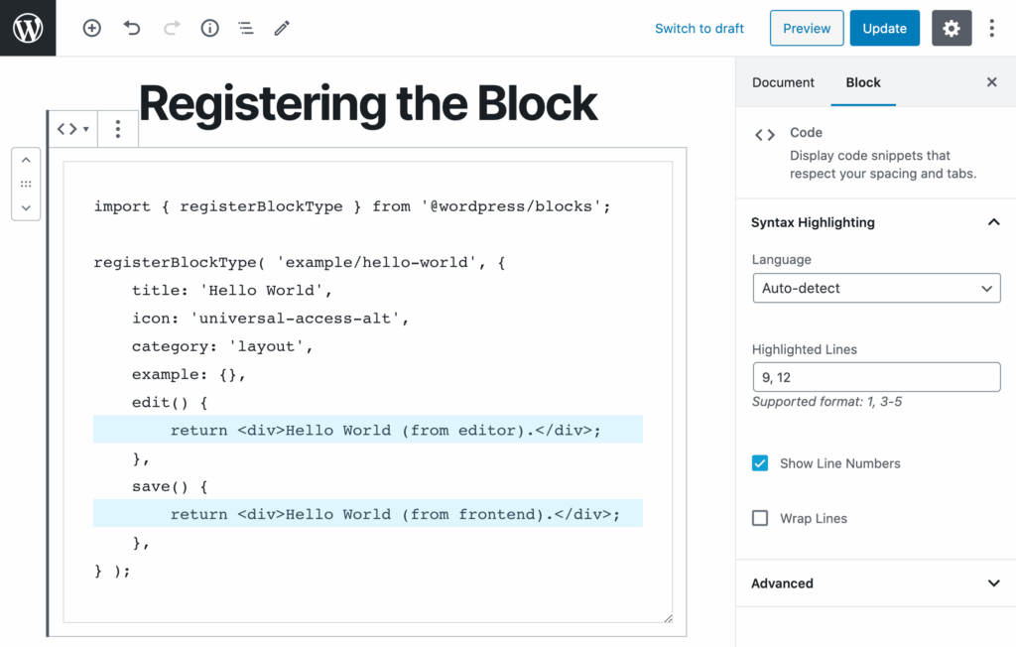Collapse the Syntax Highlighting section
Screen dimensions: 1016x647
point(993,222)
